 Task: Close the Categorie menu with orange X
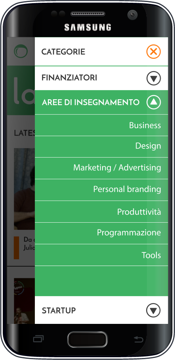point(154,52)
